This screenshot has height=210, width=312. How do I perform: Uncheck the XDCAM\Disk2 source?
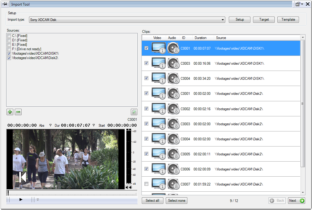9,58
